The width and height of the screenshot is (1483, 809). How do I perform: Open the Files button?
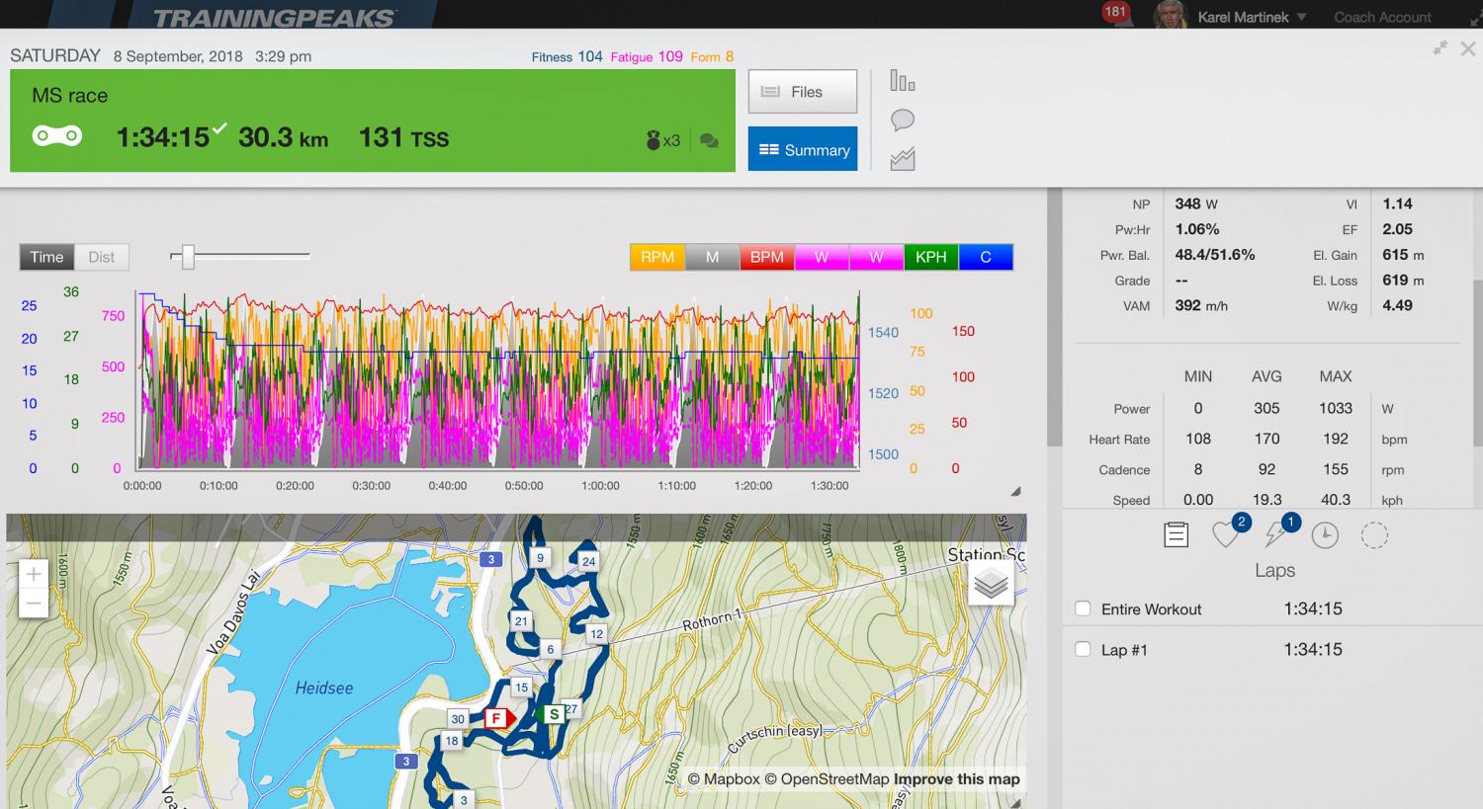point(802,92)
